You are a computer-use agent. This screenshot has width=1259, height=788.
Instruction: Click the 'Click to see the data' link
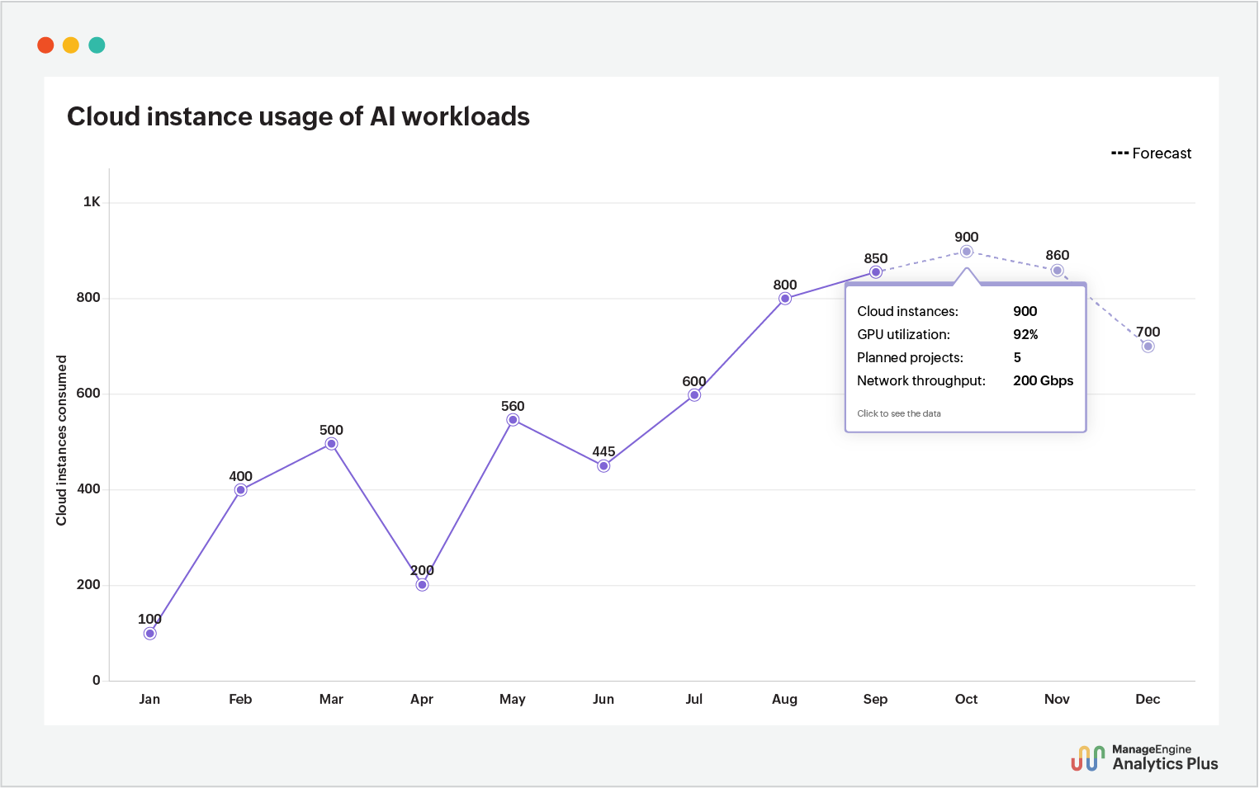pyautogui.click(x=899, y=413)
